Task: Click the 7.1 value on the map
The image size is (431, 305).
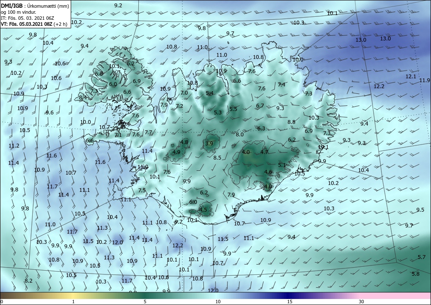Action: pyautogui.click(x=118, y=135)
